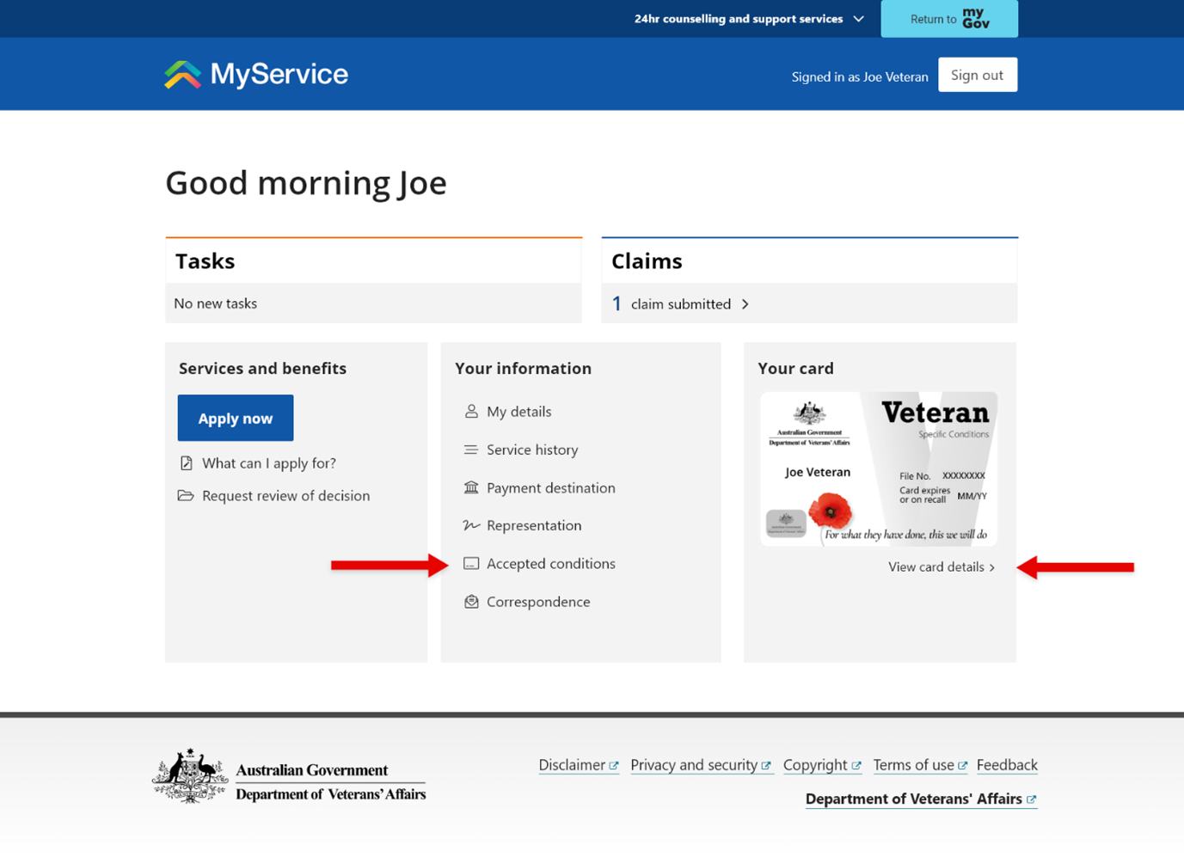This screenshot has width=1184, height=857.
Task: Click Return to myGov
Action: pos(948,18)
